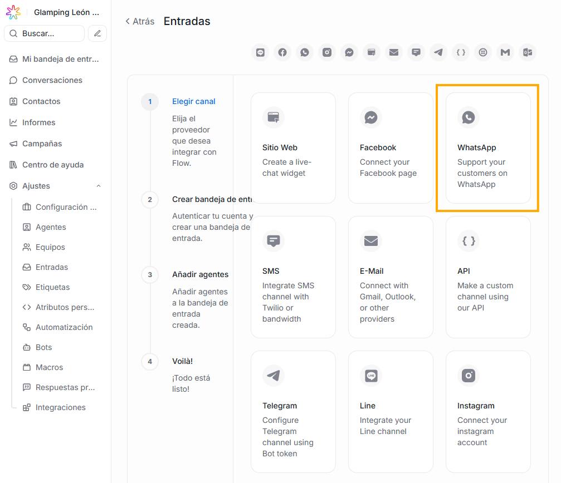The image size is (561, 483).
Task: Choose the Sitio Web channel card
Action: click(293, 148)
